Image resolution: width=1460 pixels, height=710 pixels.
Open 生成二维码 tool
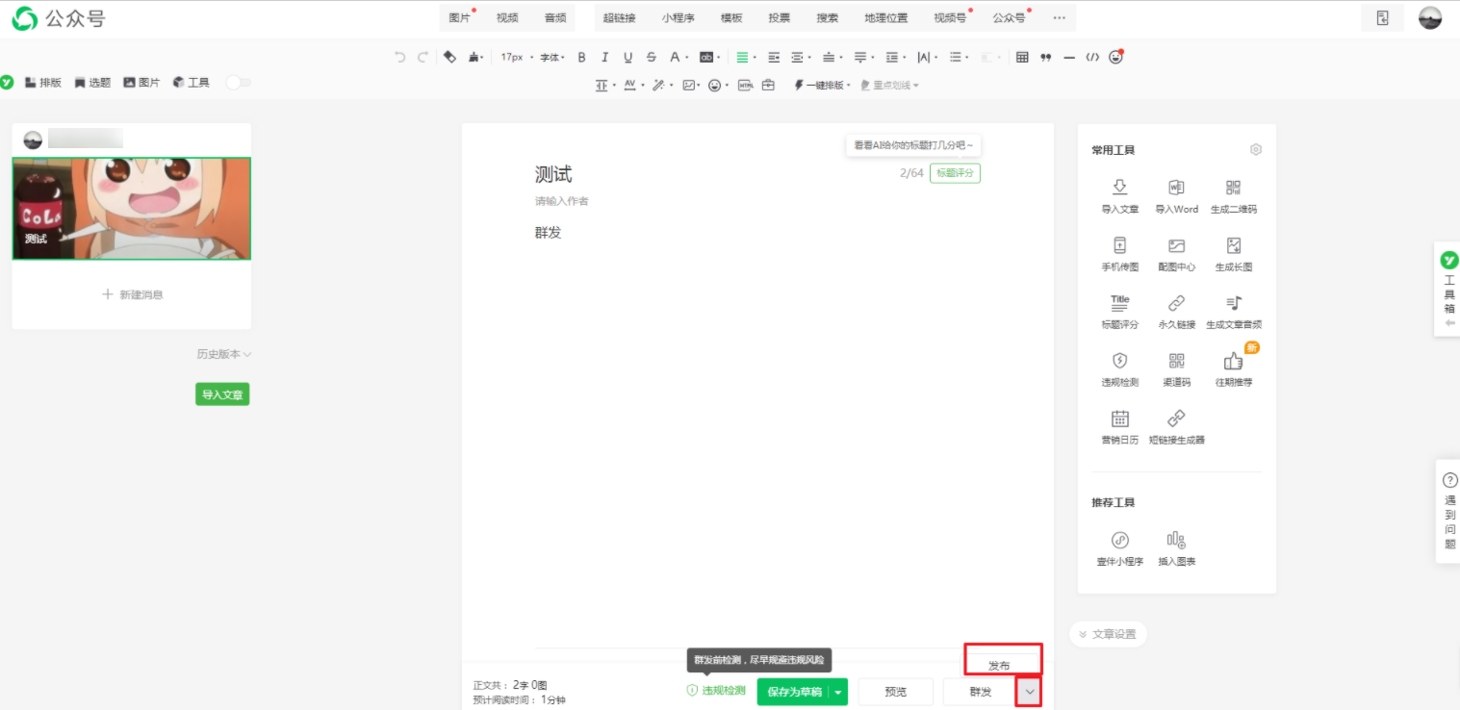coord(1234,195)
